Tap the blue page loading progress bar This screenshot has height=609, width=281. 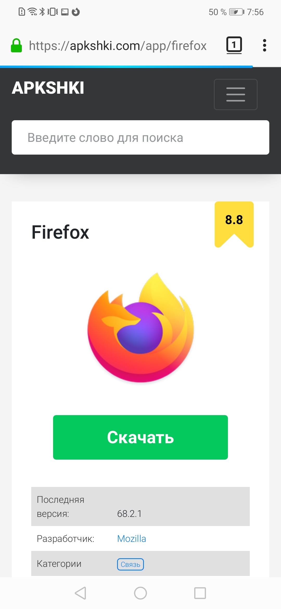(126, 67)
